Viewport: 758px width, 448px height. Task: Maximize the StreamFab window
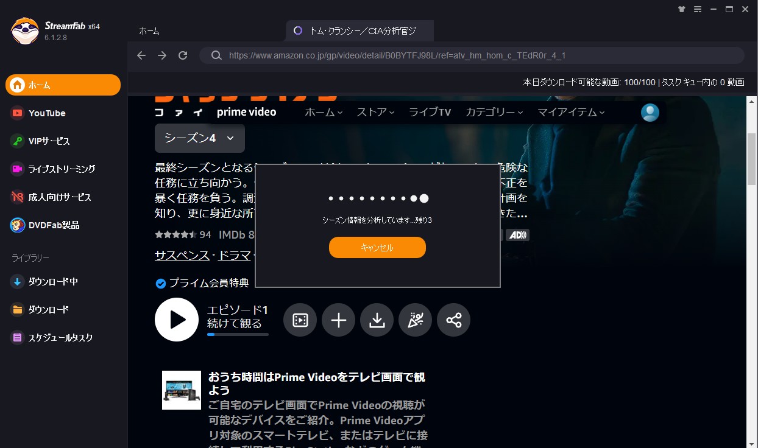click(729, 9)
